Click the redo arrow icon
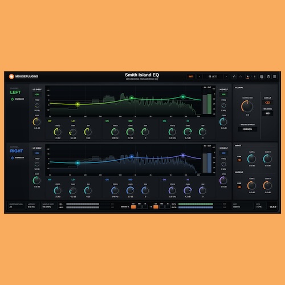Image resolution: width=285 pixels, height=285 pixels. 241,76
